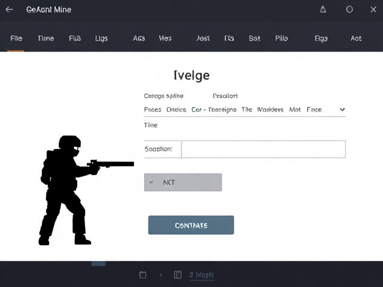Image resolution: width=383 pixels, height=287 pixels.
Task: Follow the underlined link in the bottom bar
Action: [202, 275]
